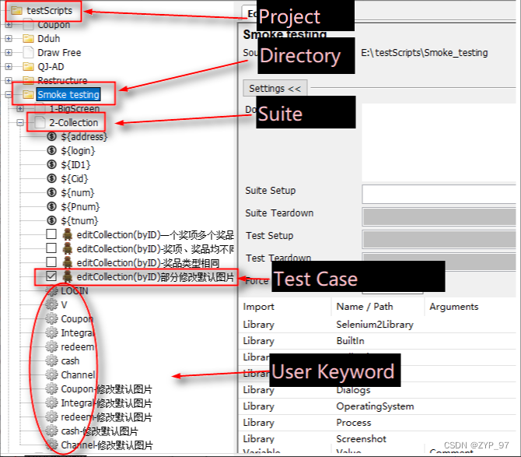Click the Smoke testing folder icon
The height and width of the screenshot is (457, 521).
(28, 95)
